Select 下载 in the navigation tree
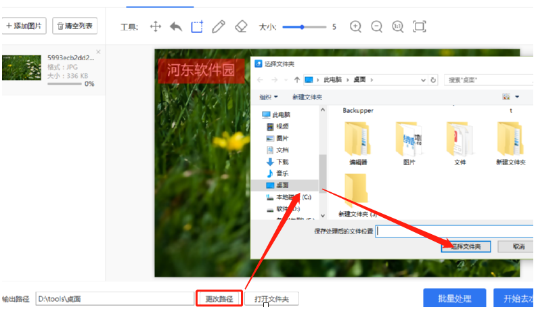 pyautogui.click(x=282, y=162)
